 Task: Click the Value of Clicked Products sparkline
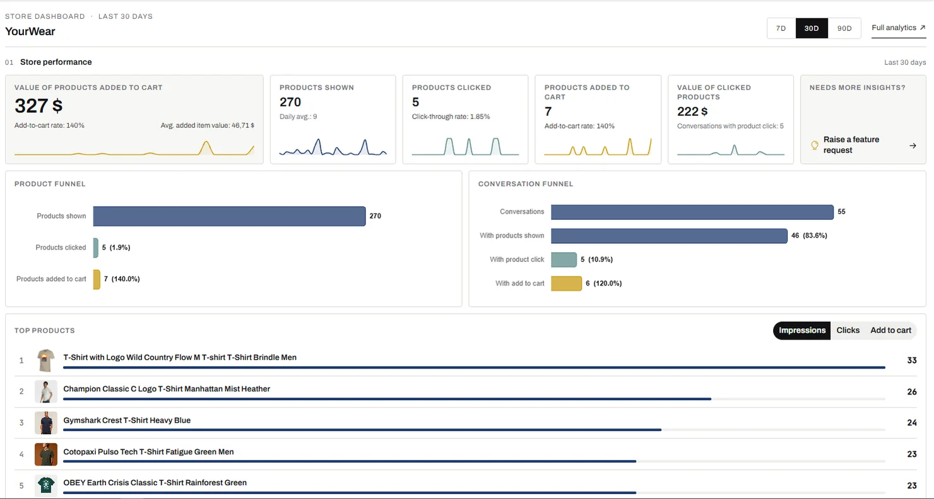tap(731, 149)
